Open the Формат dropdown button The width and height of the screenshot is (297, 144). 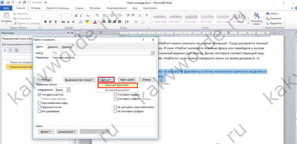46,131
